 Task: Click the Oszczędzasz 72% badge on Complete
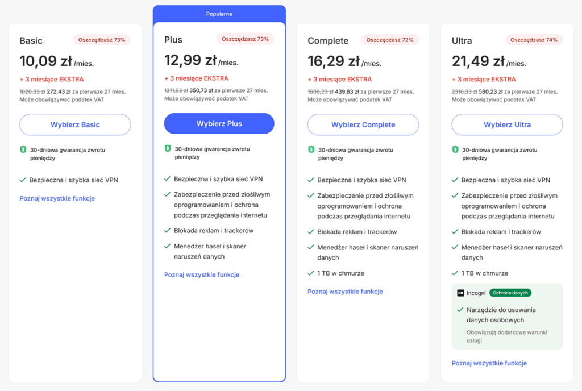pyautogui.click(x=390, y=40)
